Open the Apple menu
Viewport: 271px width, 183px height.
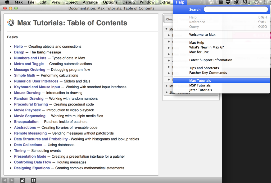point(7,2)
